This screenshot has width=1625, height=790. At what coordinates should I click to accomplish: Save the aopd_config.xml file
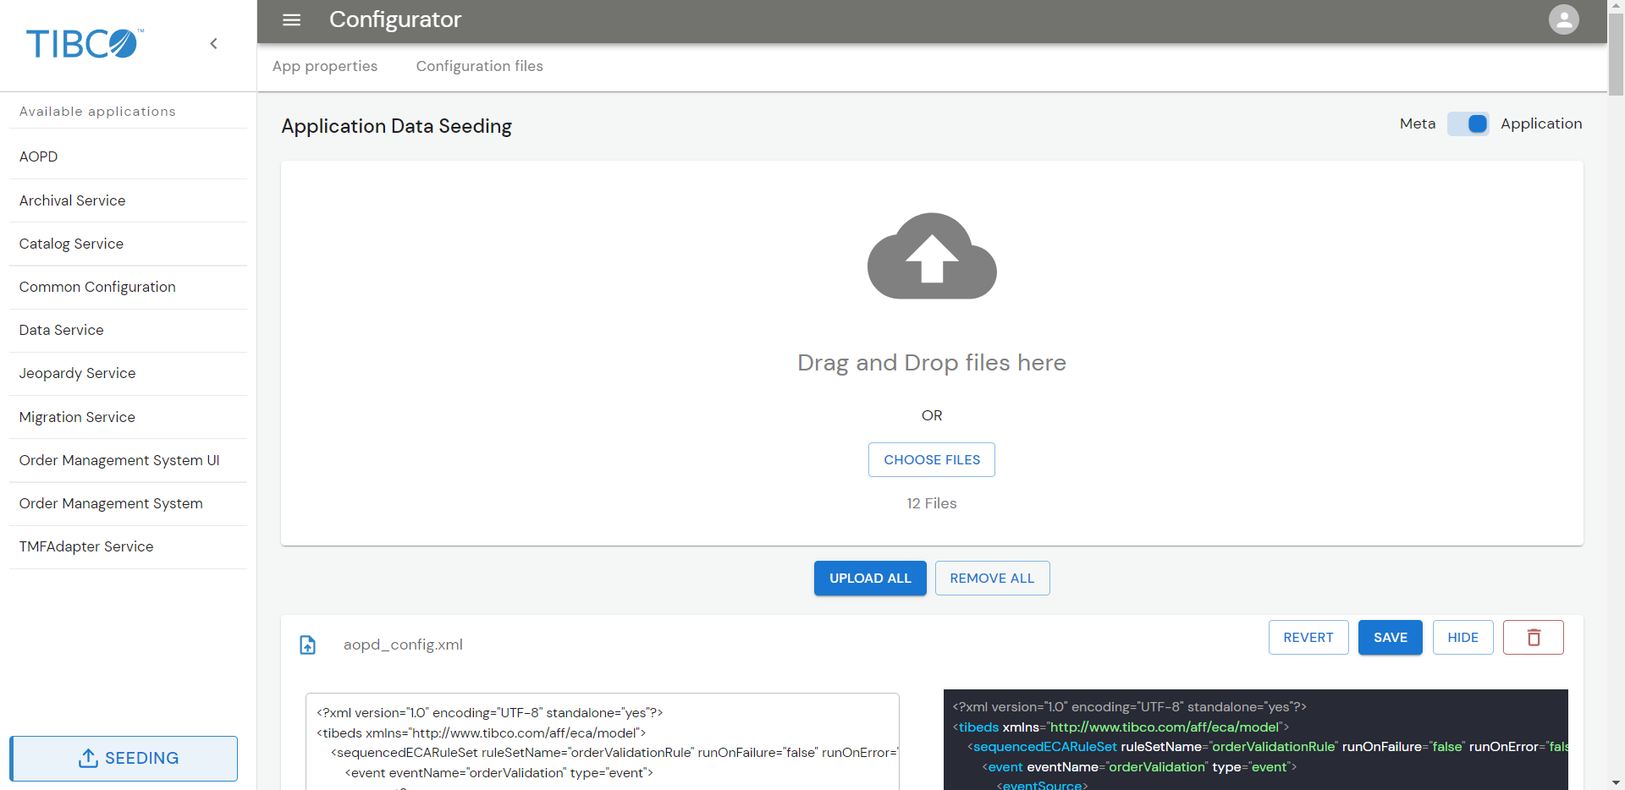coord(1391,638)
